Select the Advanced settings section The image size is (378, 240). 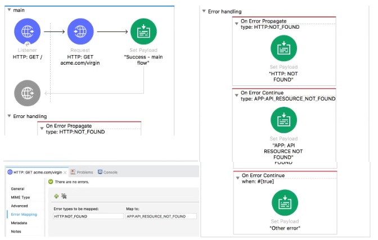pyautogui.click(x=20, y=206)
